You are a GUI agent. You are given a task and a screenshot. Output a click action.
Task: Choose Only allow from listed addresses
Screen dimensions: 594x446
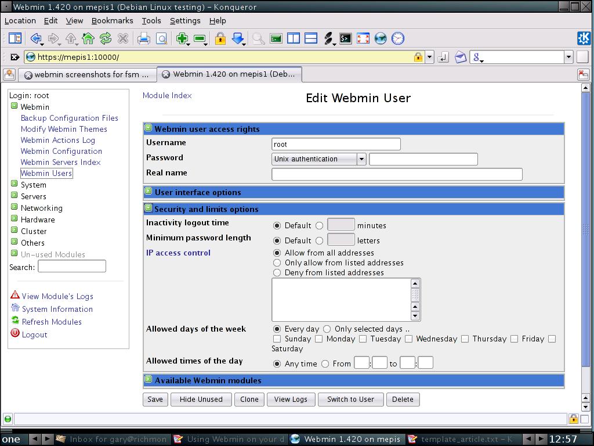click(x=277, y=263)
